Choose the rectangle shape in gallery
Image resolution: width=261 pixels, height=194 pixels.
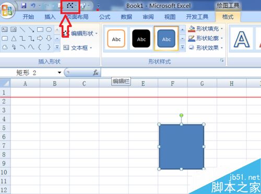[40, 29]
